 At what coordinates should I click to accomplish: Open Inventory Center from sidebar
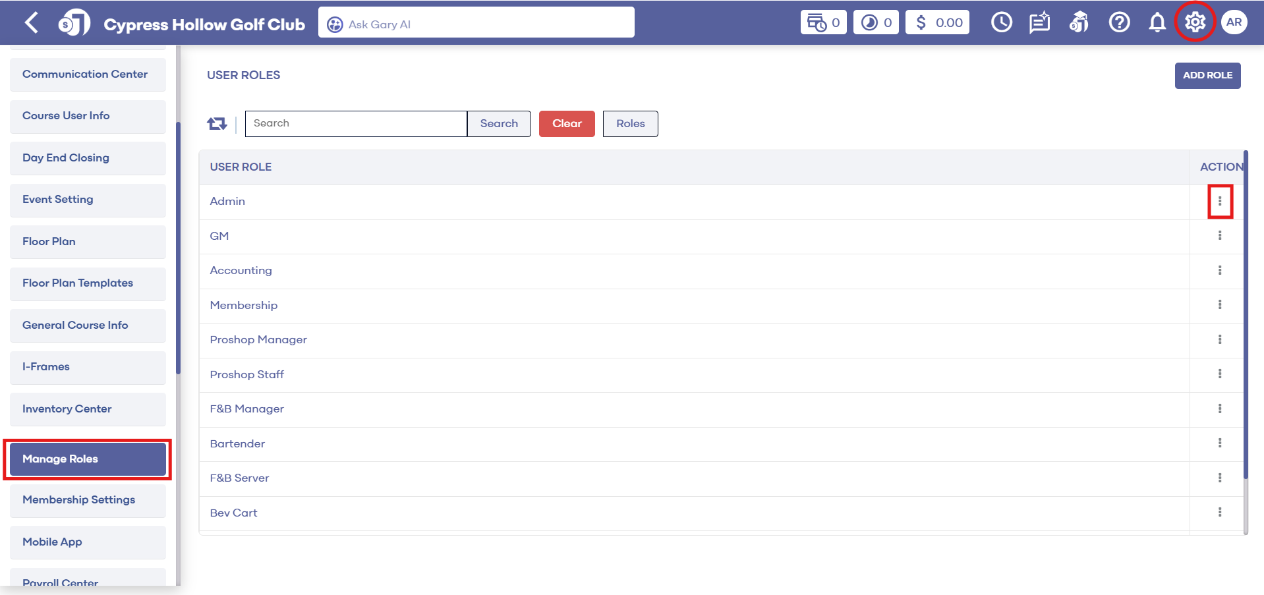(88, 409)
